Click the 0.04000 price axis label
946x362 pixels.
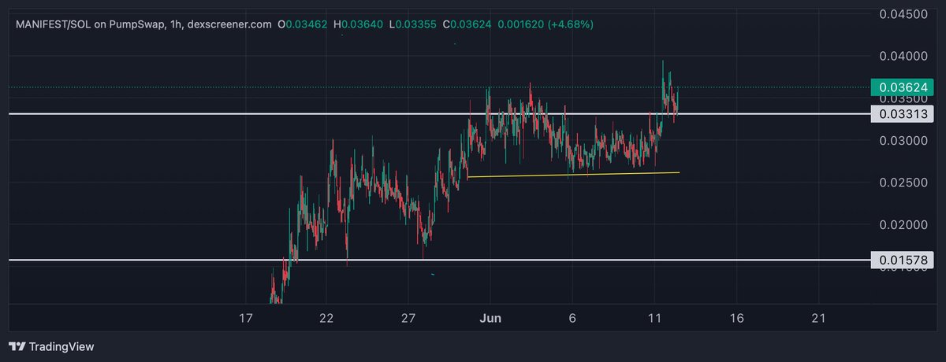pyautogui.click(x=903, y=56)
